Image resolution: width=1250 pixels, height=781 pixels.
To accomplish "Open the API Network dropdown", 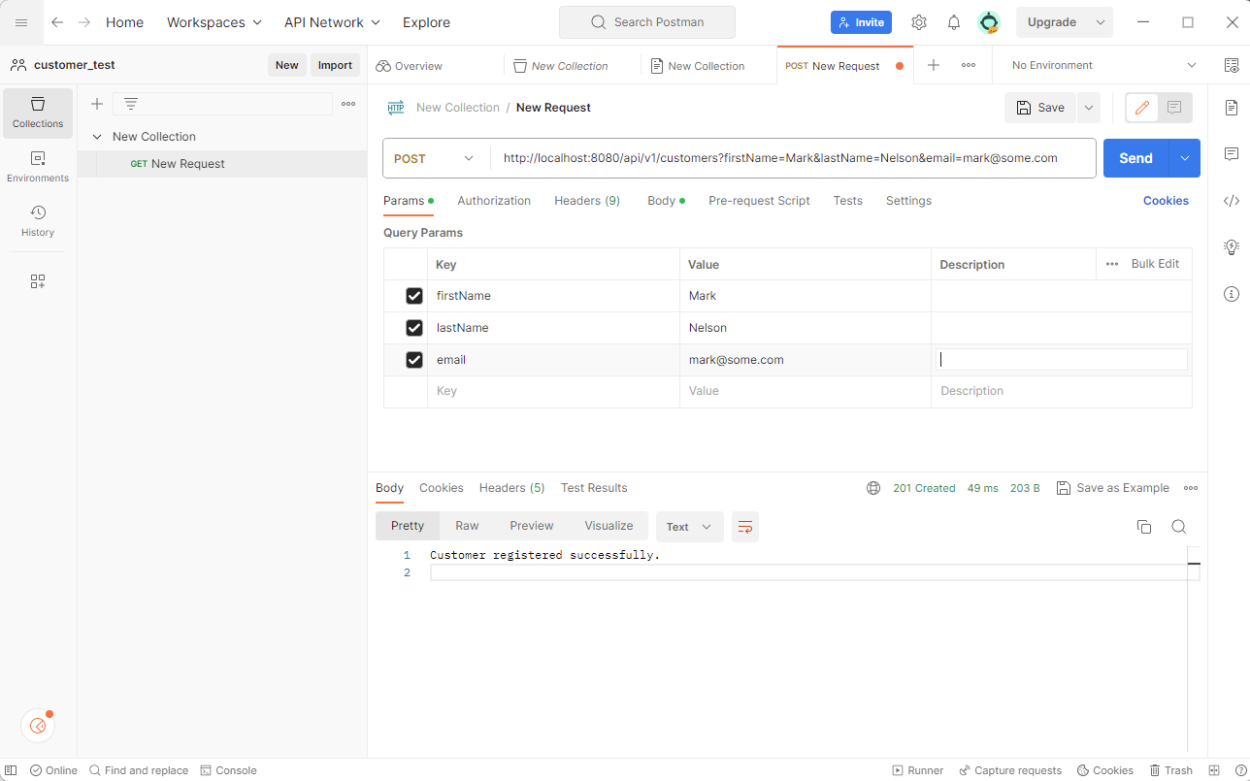I will tap(332, 22).
